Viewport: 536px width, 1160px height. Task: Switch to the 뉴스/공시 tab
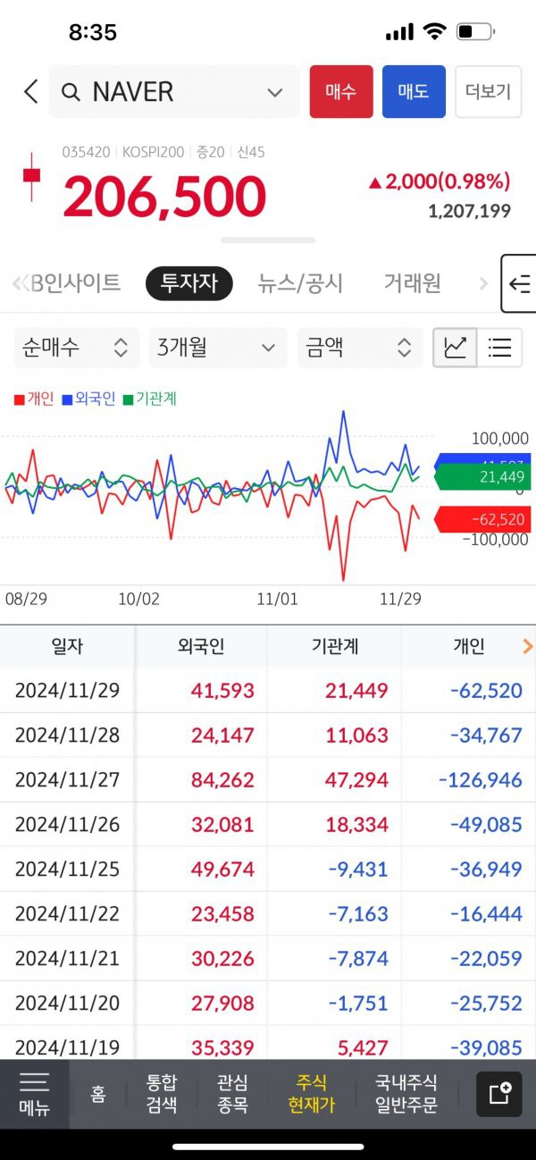pyautogui.click(x=300, y=283)
